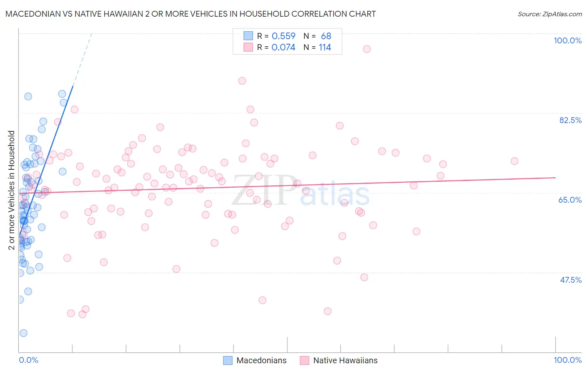Click the topmost pink data point near 100%
Viewport: 587px width, 372px height.
click(367, 49)
